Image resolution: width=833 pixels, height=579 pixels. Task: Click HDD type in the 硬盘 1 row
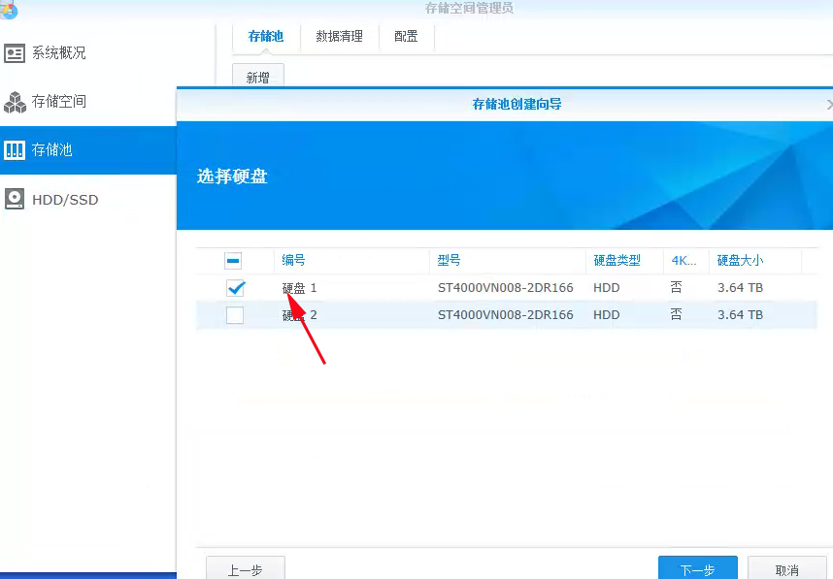[606, 288]
